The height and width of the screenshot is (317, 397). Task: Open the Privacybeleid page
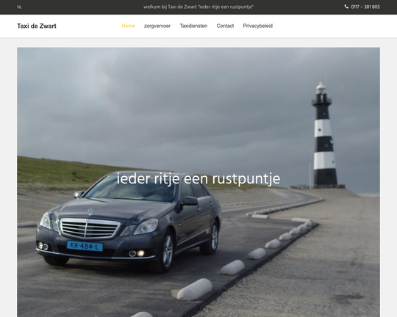(x=258, y=26)
